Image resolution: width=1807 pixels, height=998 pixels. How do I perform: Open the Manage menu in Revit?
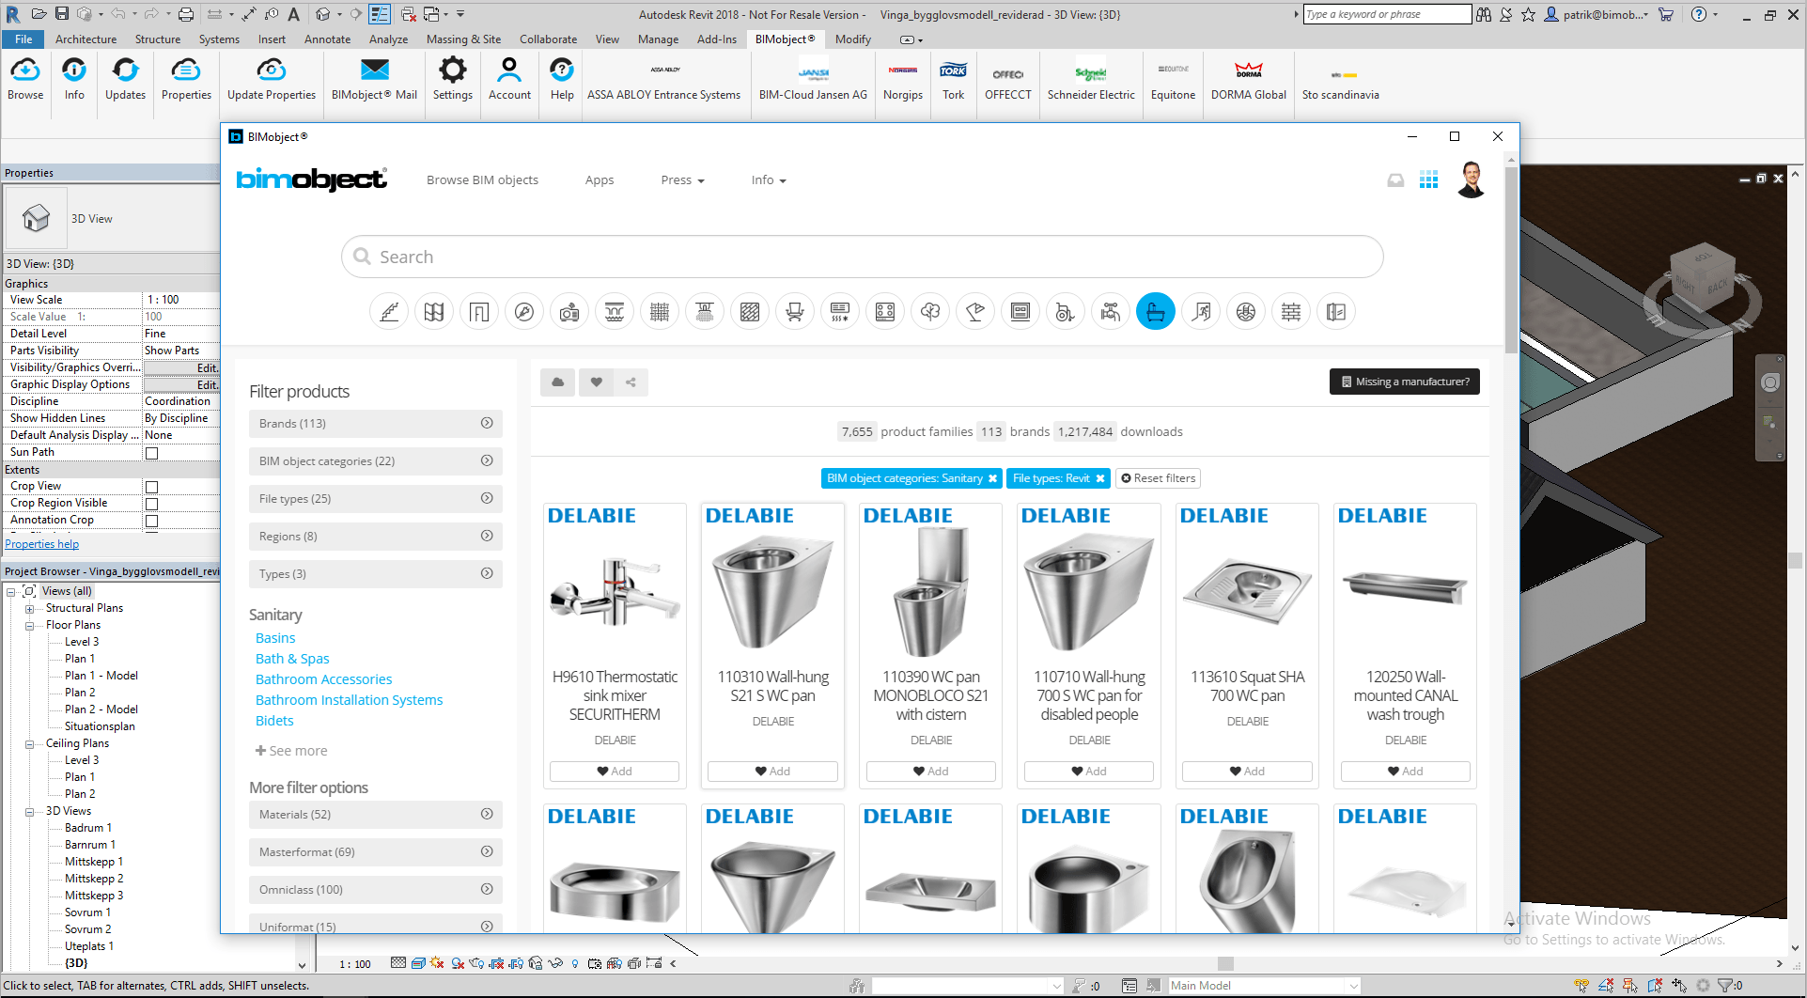click(657, 39)
